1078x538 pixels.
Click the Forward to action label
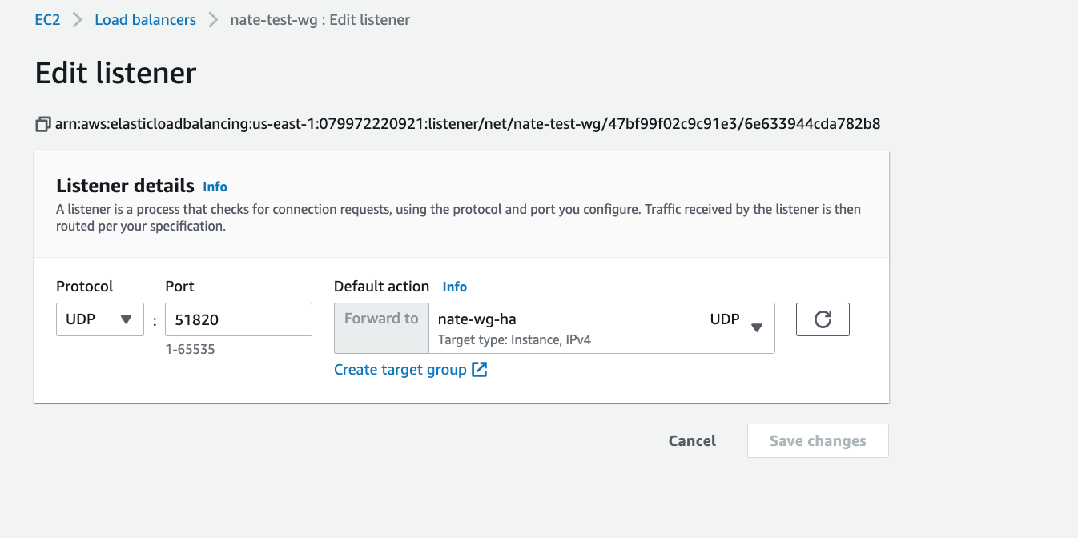click(x=381, y=319)
